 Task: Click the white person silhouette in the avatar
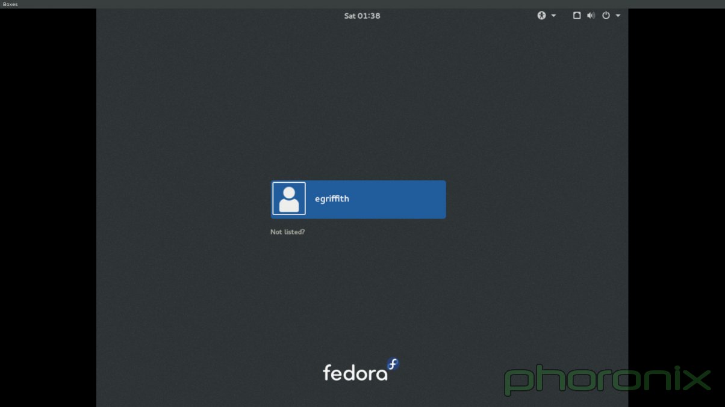(289, 198)
